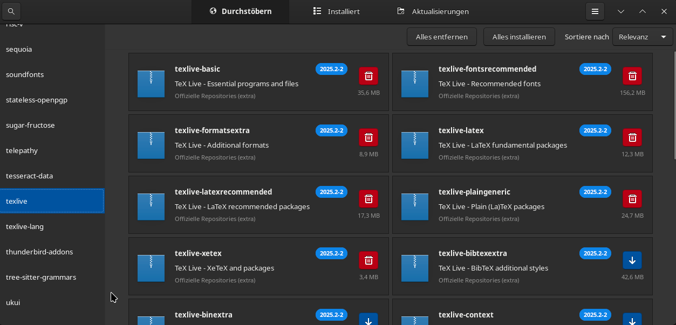
Task: Remove the texlive-fontsrecommended package with its trash button
Action: [632, 76]
